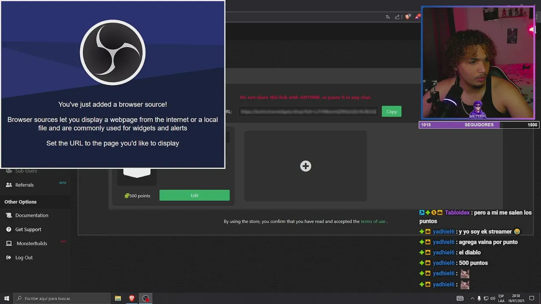Click the Log Out arrow icon

8,258
